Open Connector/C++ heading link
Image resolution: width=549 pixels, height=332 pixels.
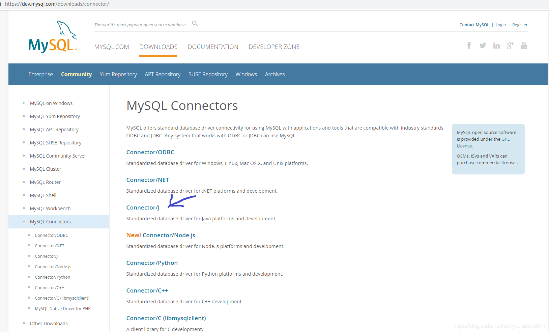[147, 290]
